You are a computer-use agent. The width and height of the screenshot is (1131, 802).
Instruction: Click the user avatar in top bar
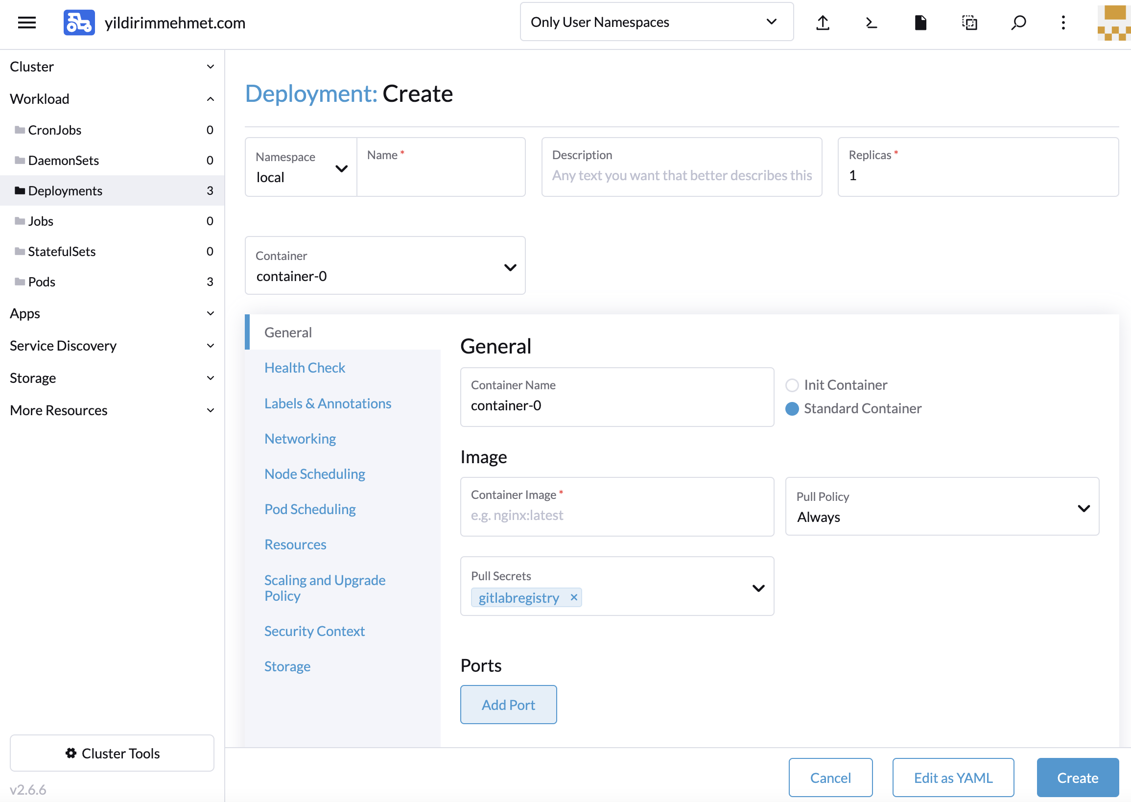pos(1114,23)
